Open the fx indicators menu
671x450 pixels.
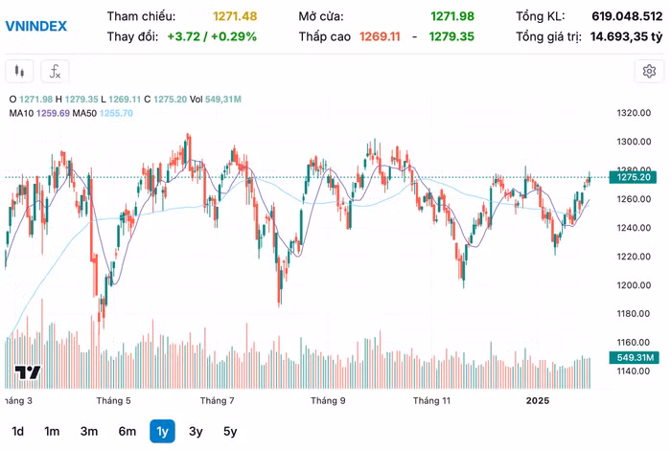click(56, 71)
